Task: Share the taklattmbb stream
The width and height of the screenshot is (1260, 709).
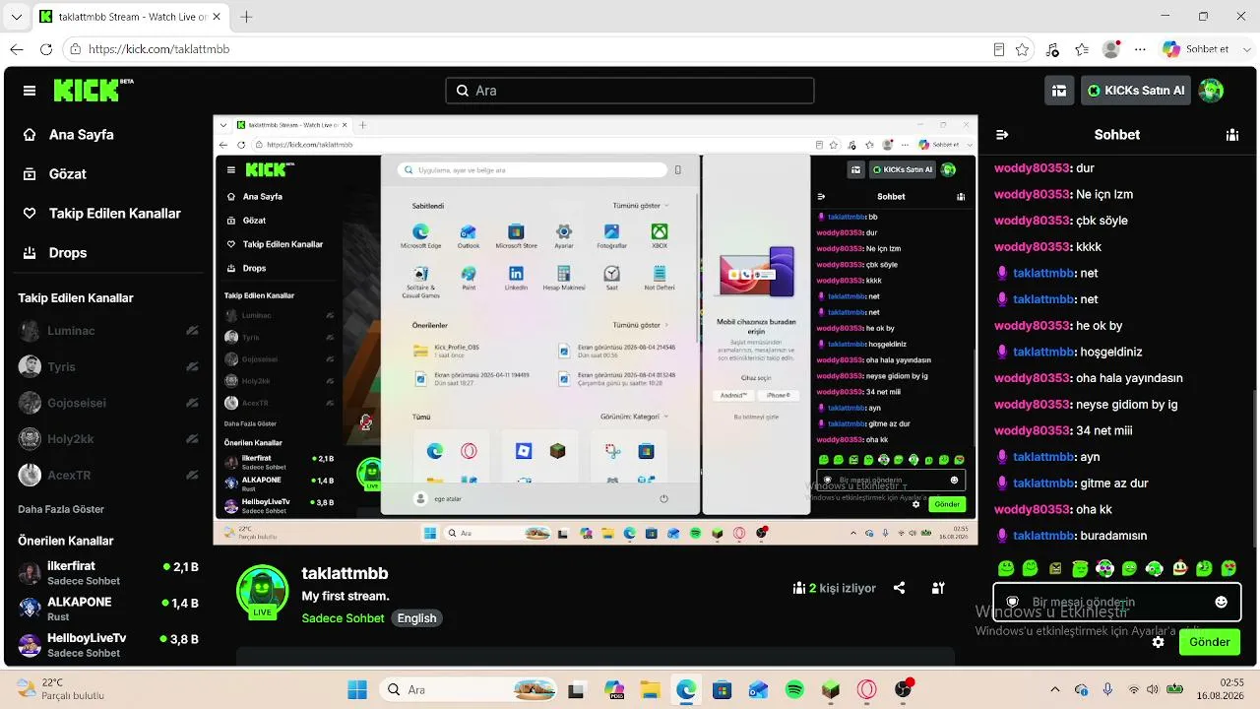Action: (x=899, y=588)
